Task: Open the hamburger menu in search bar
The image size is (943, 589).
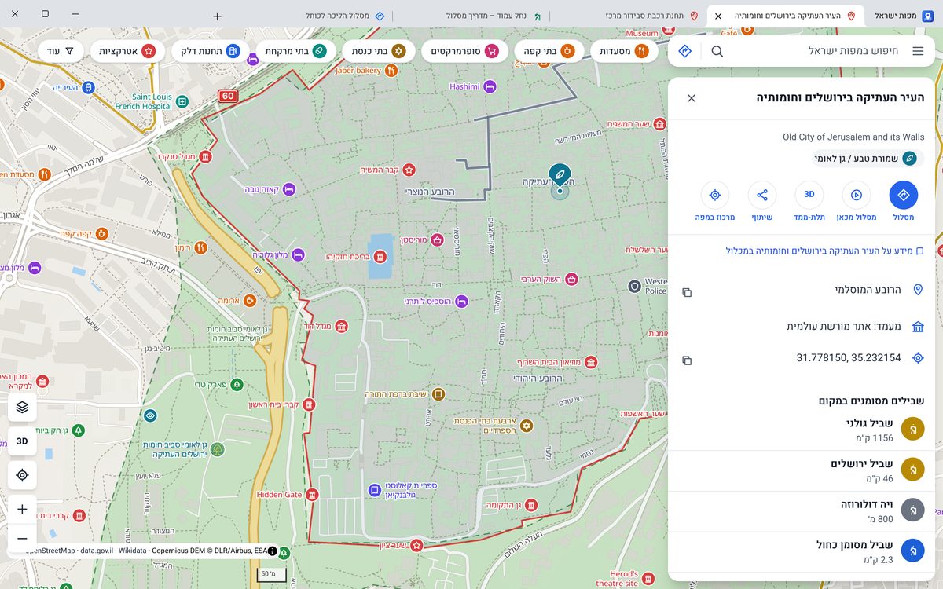Action: point(918,51)
